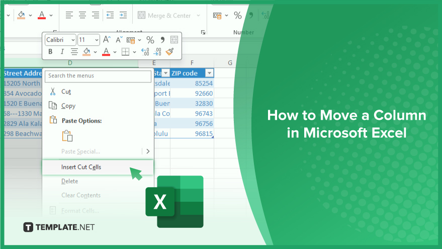Select cell with ZIP 32830
442x249 pixels.
point(192,104)
